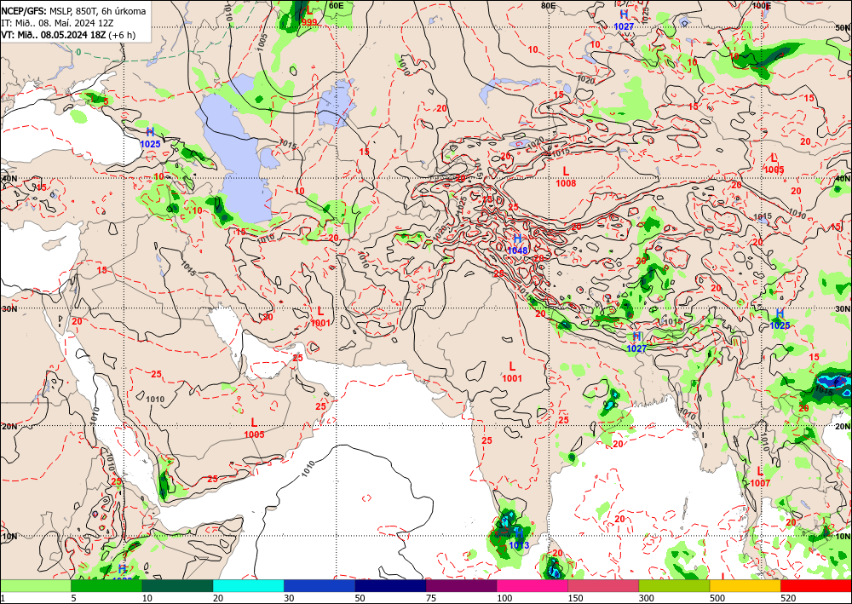This screenshot has width=852, height=604.
Task: Click the L 1007 low pressure label
Action: point(760,477)
